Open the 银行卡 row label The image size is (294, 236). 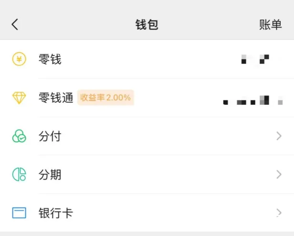click(x=56, y=213)
